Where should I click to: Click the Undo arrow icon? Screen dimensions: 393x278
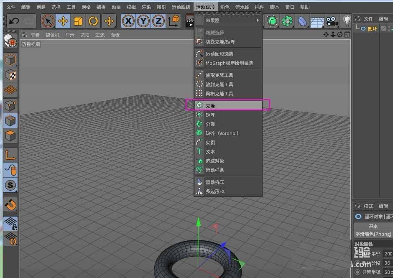click(14, 20)
